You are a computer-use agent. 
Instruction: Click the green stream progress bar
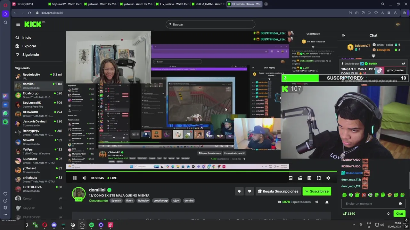coord(201,172)
